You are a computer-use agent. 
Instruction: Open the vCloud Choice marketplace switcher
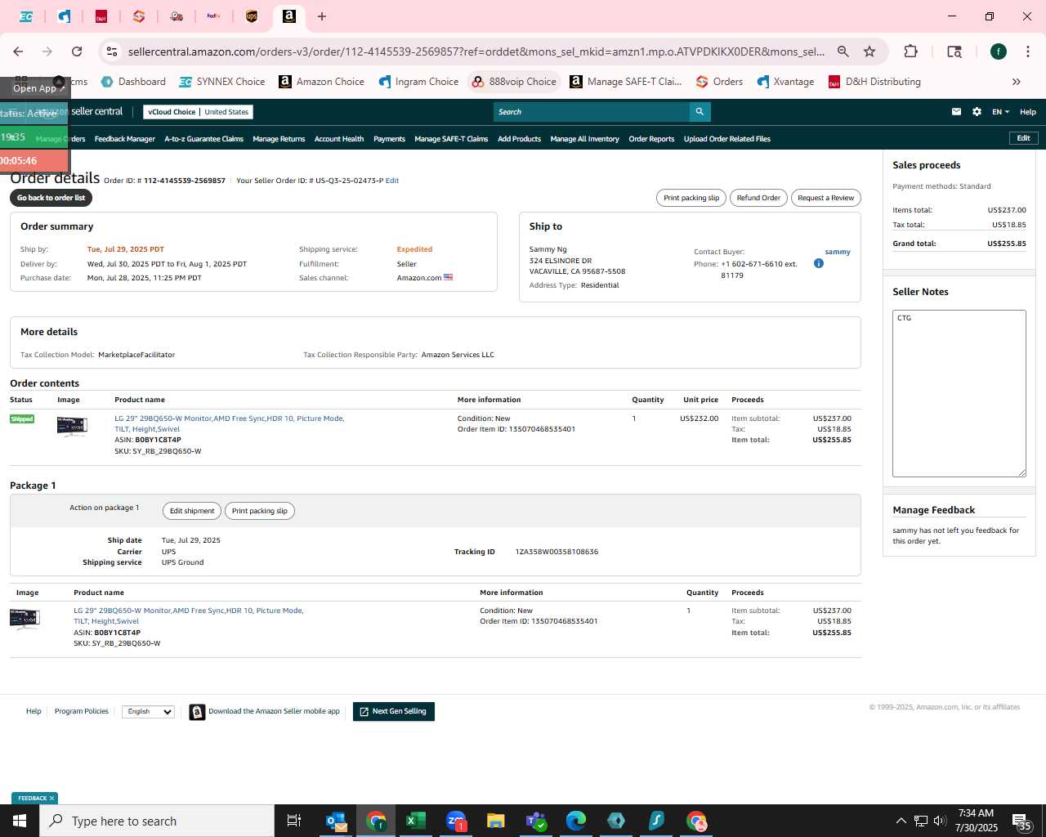[198, 112]
